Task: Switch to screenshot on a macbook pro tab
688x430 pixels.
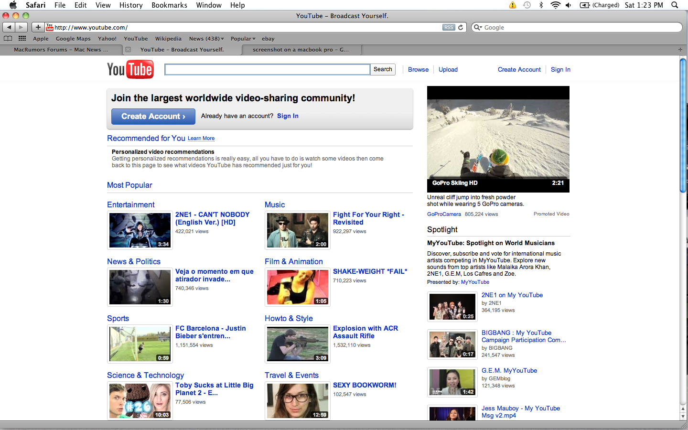Action: [301, 50]
